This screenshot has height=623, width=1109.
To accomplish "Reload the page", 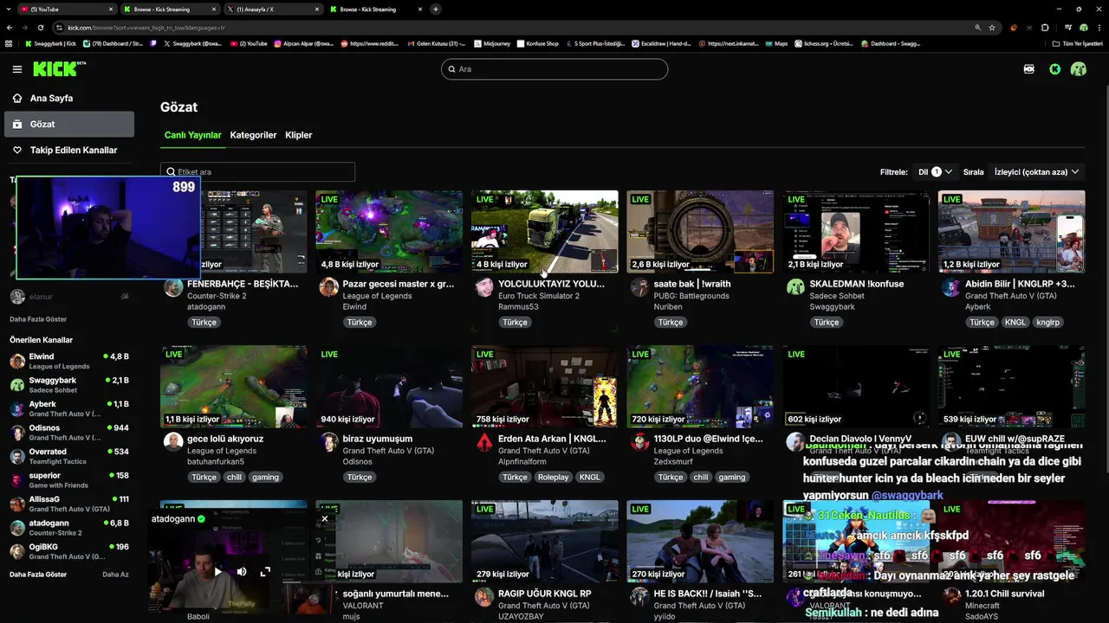I will pyautogui.click(x=41, y=28).
